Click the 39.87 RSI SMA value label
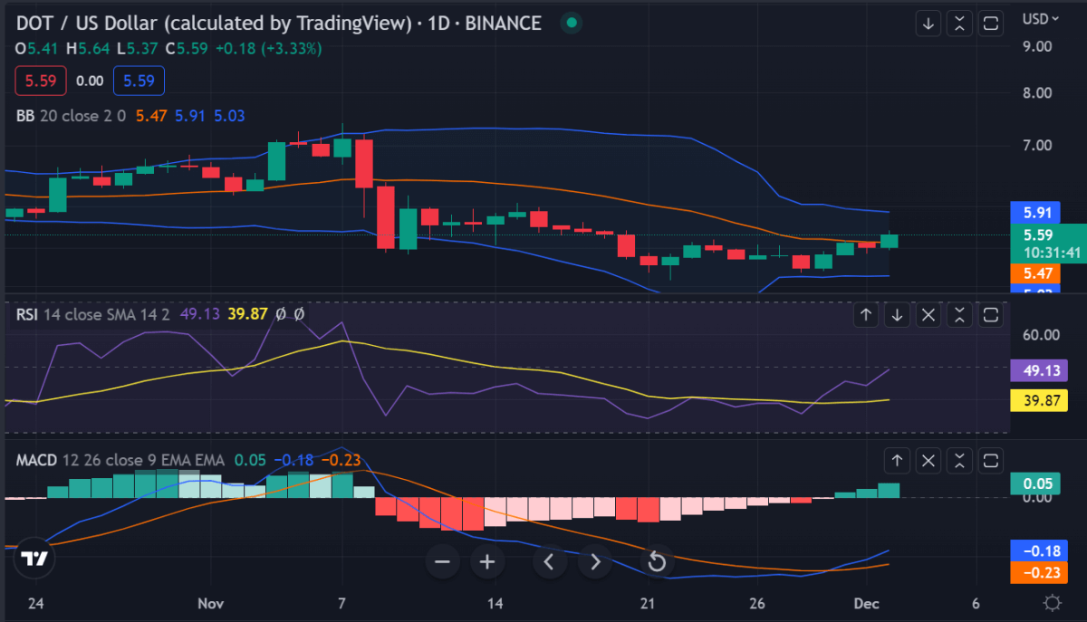The width and height of the screenshot is (1087, 622). click(x=1038, y=400)
